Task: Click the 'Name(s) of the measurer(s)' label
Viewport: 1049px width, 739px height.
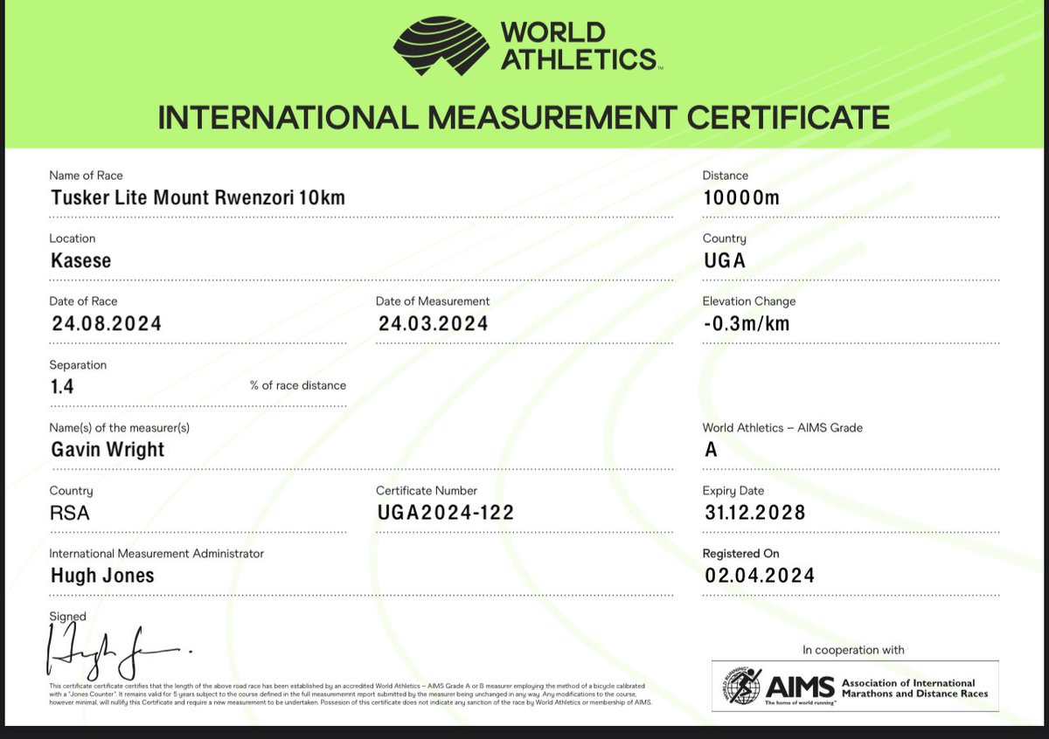Action: pos(119,427)
